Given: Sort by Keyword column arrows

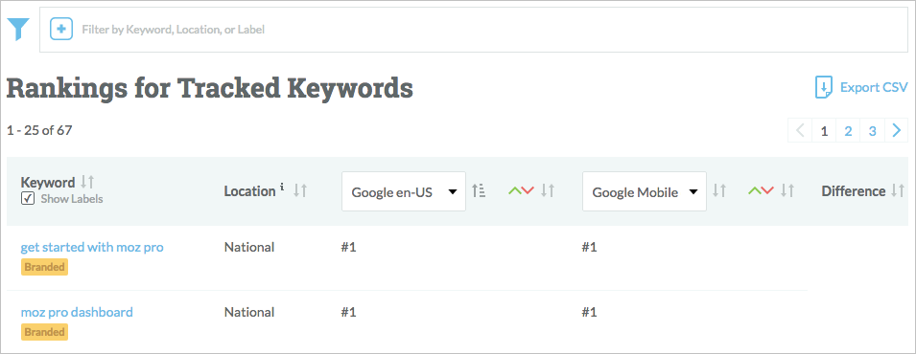Looking at the screenshot, I should [x=87, y=182].
